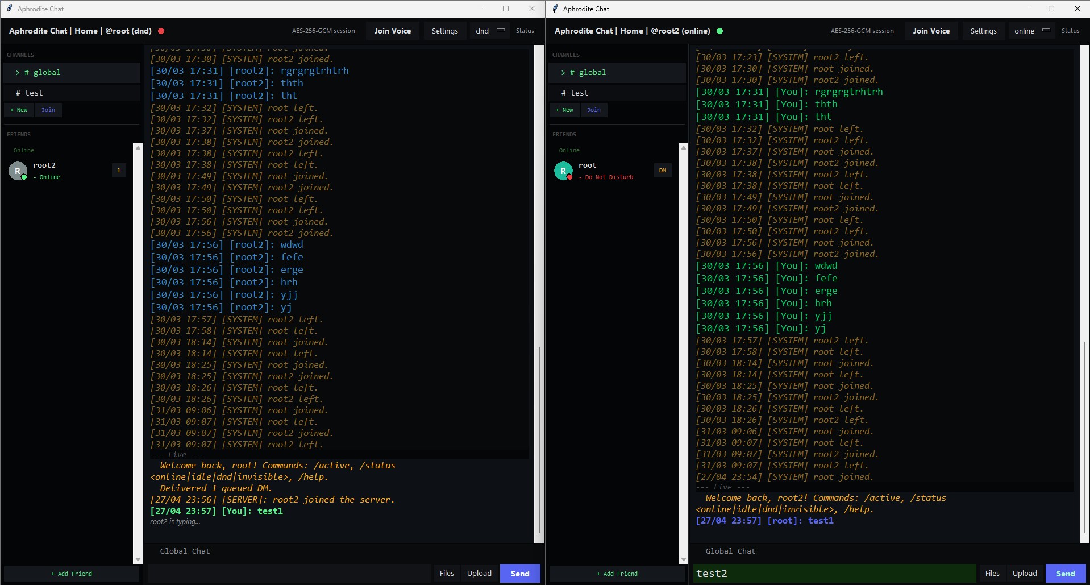
Task: Click Status label in right window header
Action: tap(1071, 31)
